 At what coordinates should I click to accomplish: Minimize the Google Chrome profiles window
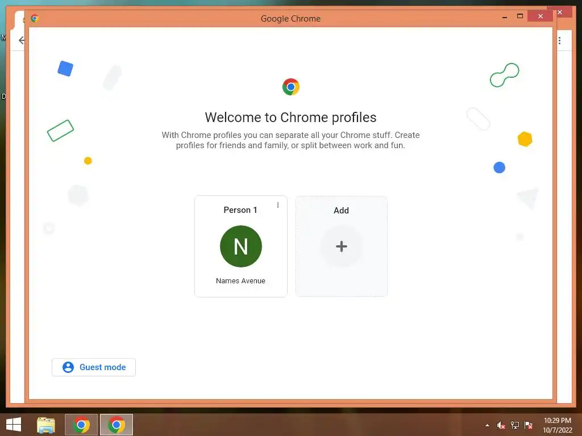point(505,16)
